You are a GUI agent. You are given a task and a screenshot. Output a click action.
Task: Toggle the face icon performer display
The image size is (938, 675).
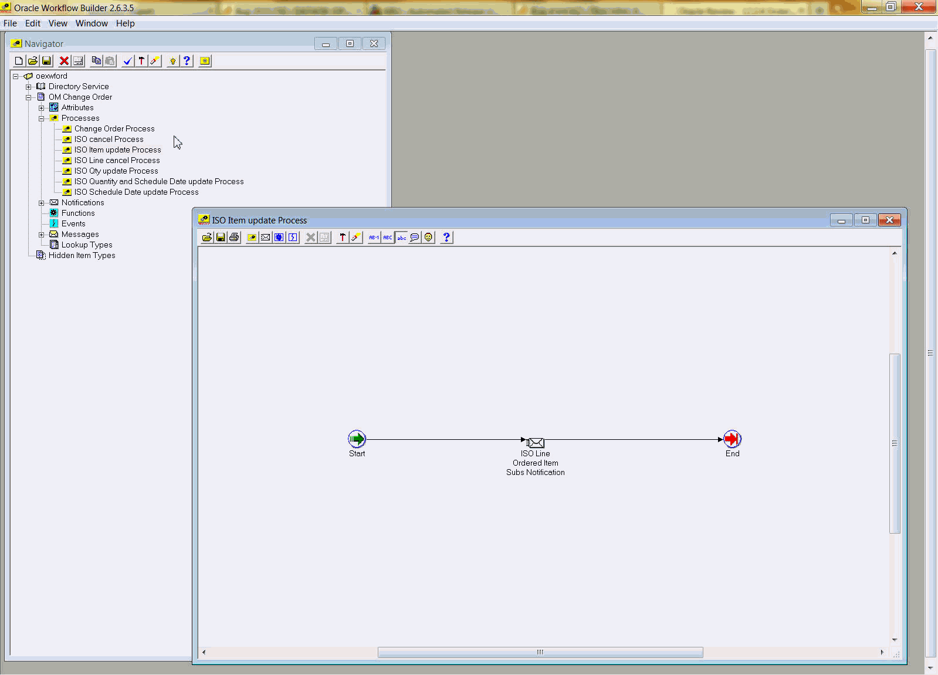pos(429,238)
